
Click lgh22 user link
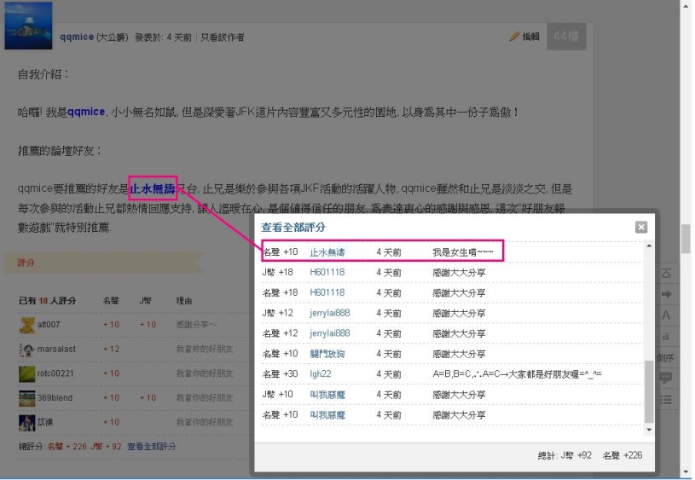pyautogui.click(x=321, y=374)
